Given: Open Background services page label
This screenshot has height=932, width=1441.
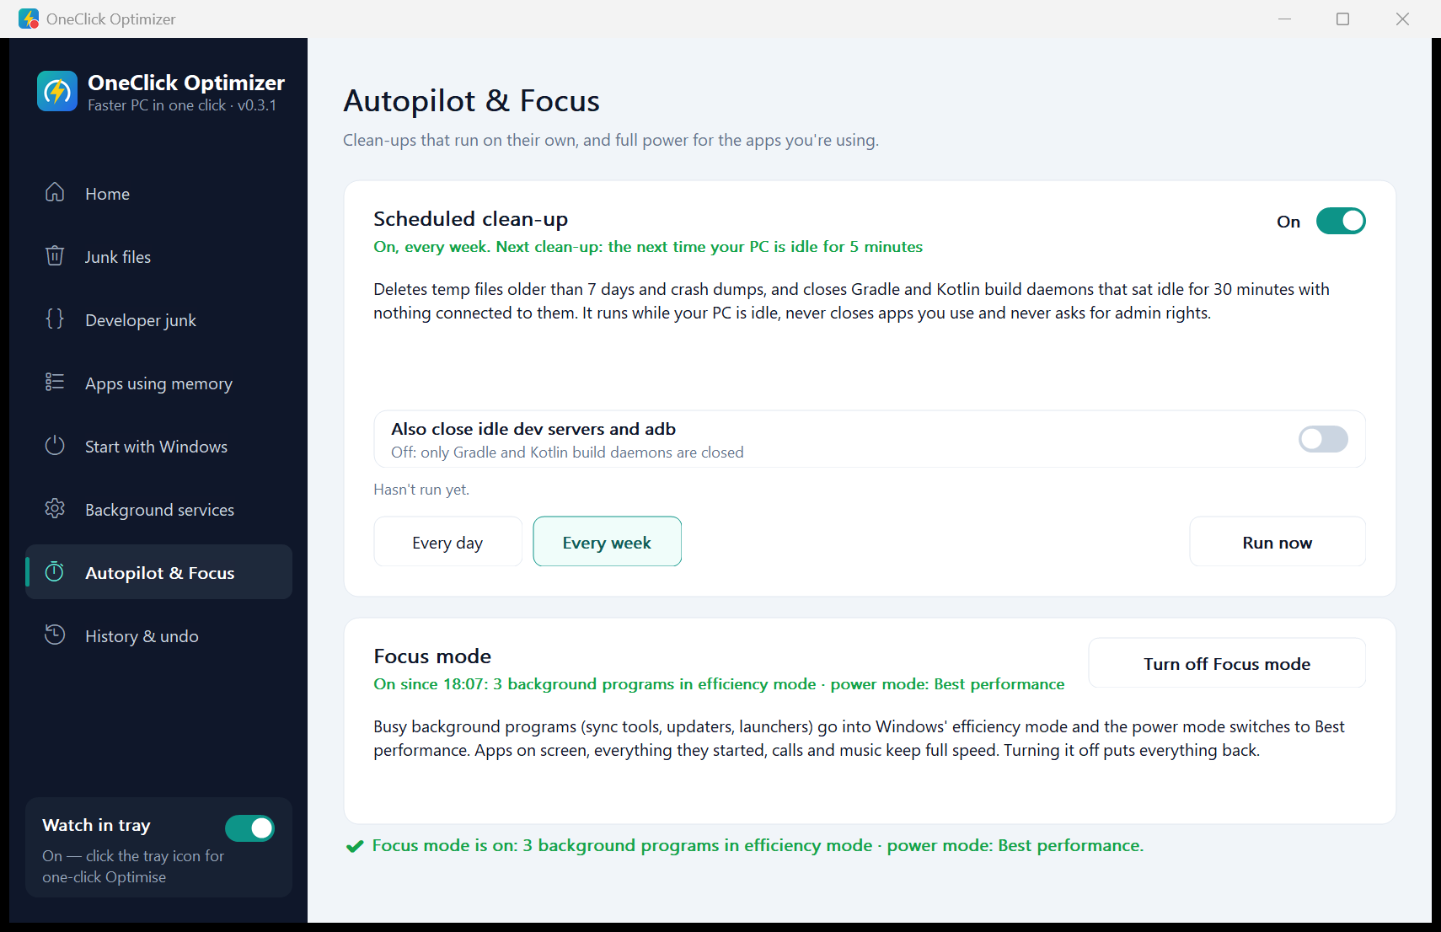Looking at the screenshot, I should tap(159, 510).
